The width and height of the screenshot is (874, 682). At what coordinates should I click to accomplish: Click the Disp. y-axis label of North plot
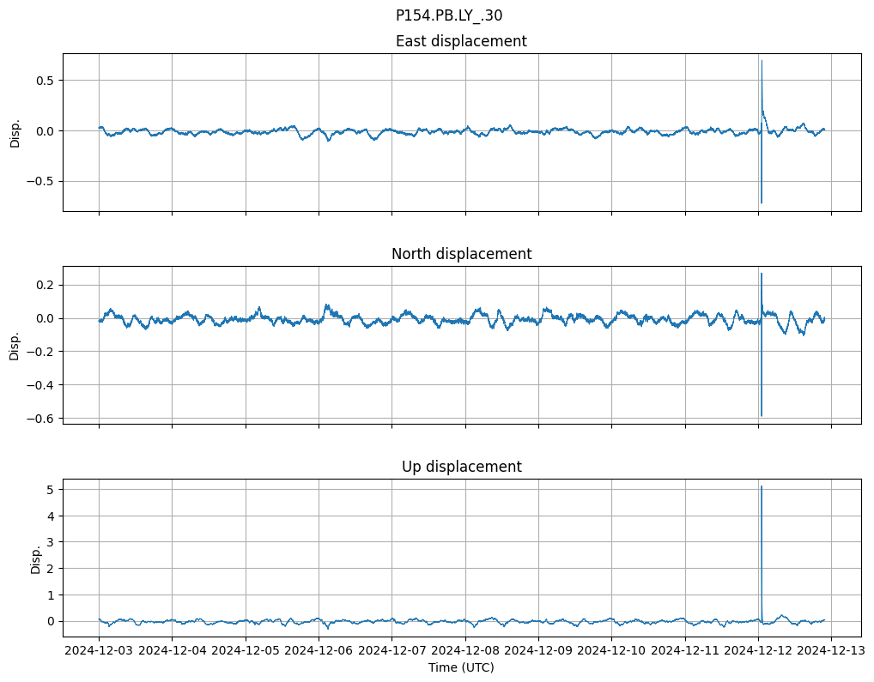click(15, 345)
